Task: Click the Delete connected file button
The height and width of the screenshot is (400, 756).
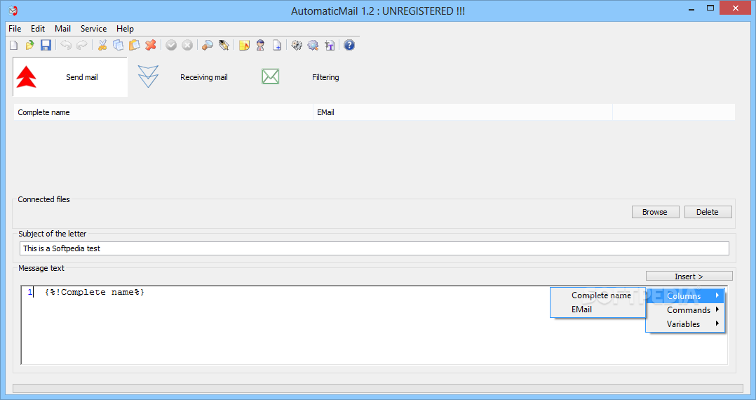Action: click(x=708, y=212)
